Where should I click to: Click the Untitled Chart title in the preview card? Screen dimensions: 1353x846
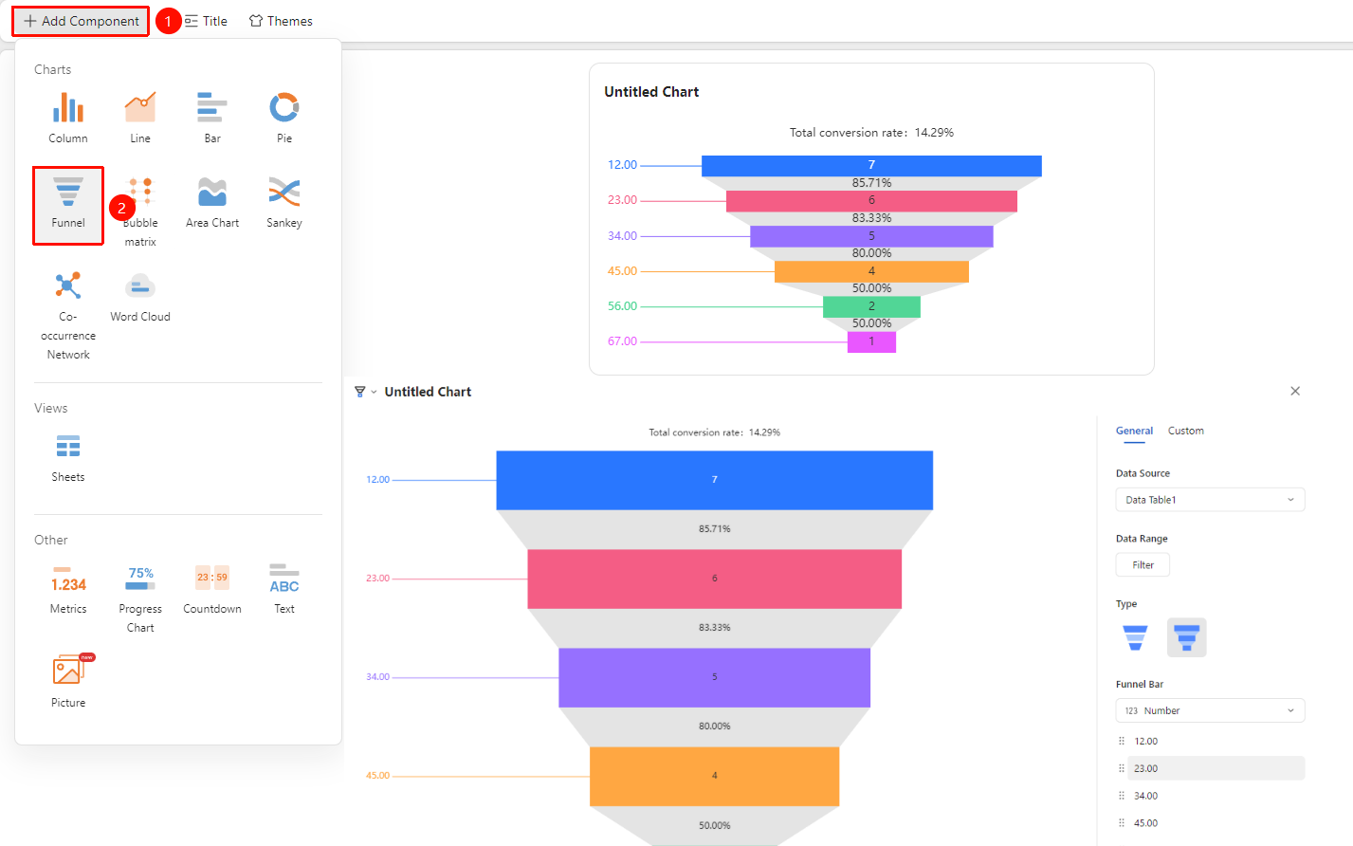(x=651, y=92)
